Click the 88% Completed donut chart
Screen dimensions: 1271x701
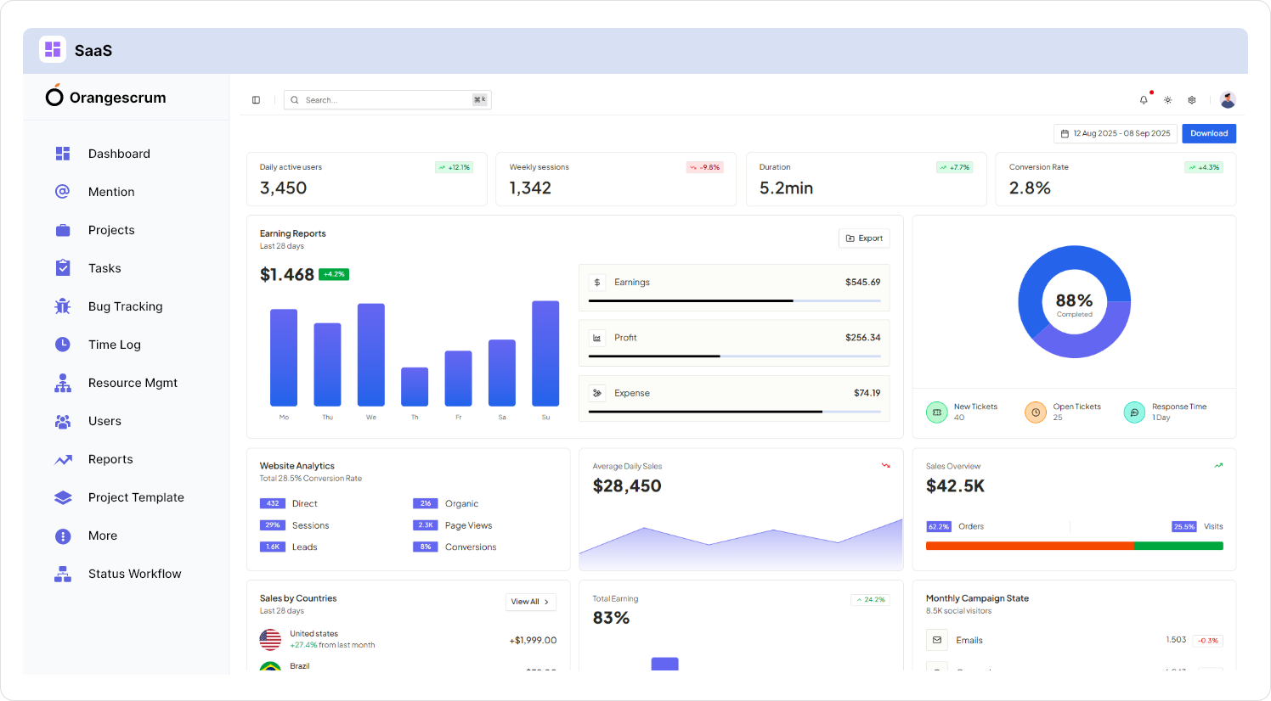pos(1074,302)
